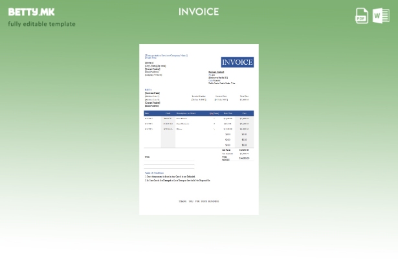This screenshot has height=259, width=398.
Task: Click the transportation company name placeholder
Action: click(166, 55)
